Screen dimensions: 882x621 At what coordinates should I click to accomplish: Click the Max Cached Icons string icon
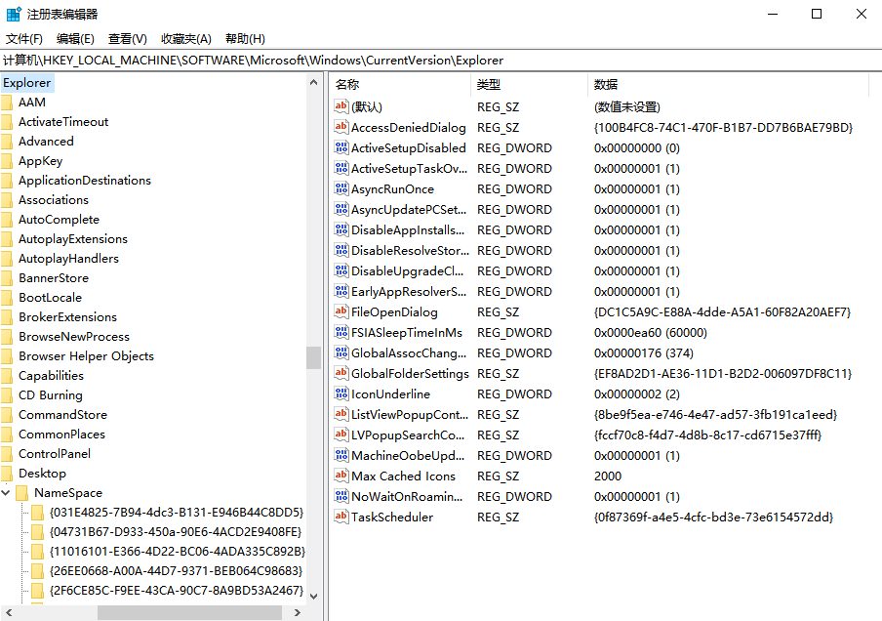[x=341, y=476]
